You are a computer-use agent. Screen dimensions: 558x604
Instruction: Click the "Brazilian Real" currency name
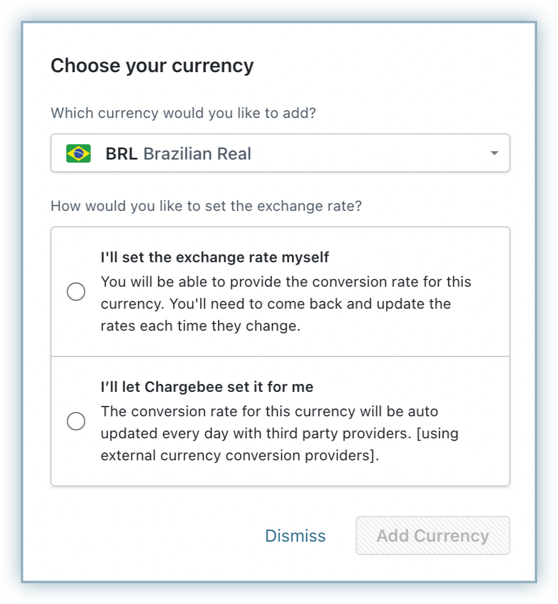pos(197,153)
